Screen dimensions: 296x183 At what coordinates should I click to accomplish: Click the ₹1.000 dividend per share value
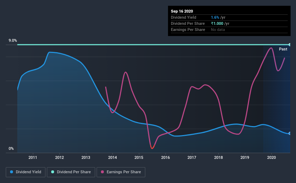tap(217, 23)
